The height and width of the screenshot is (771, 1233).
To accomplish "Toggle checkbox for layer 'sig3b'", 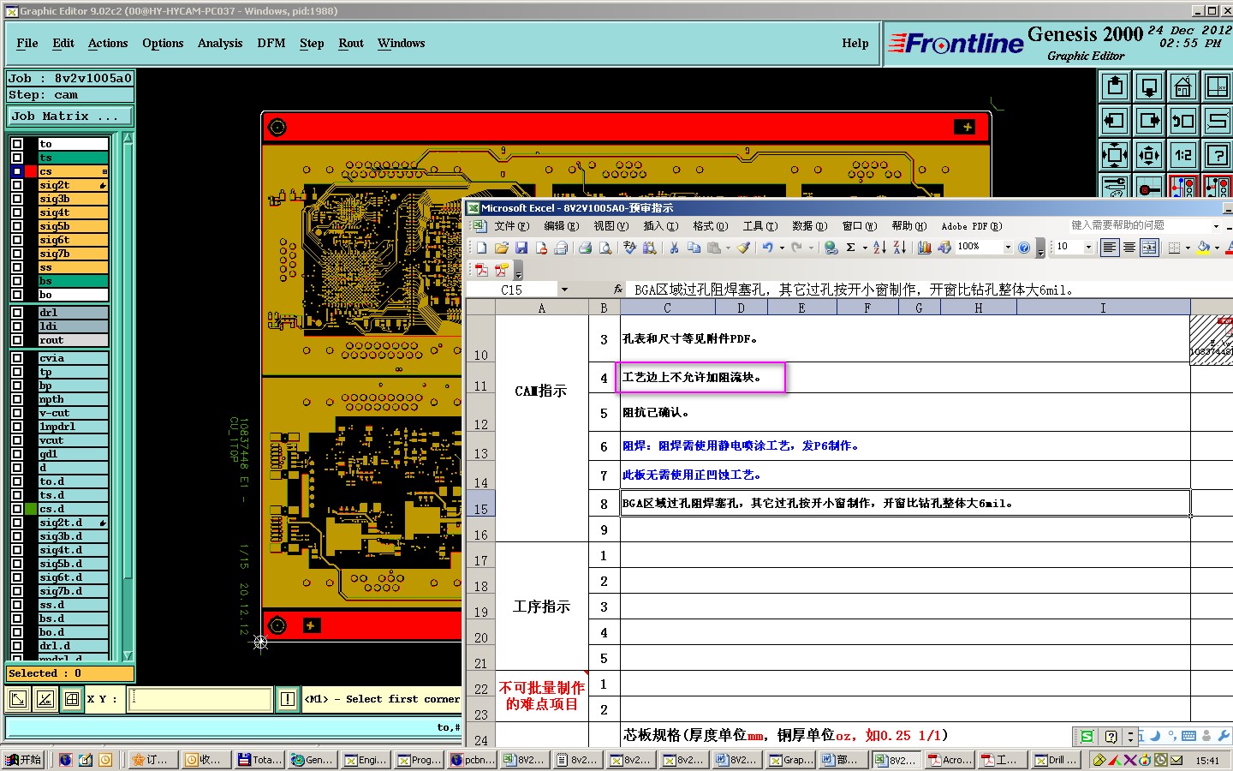I will click(17, 199).
